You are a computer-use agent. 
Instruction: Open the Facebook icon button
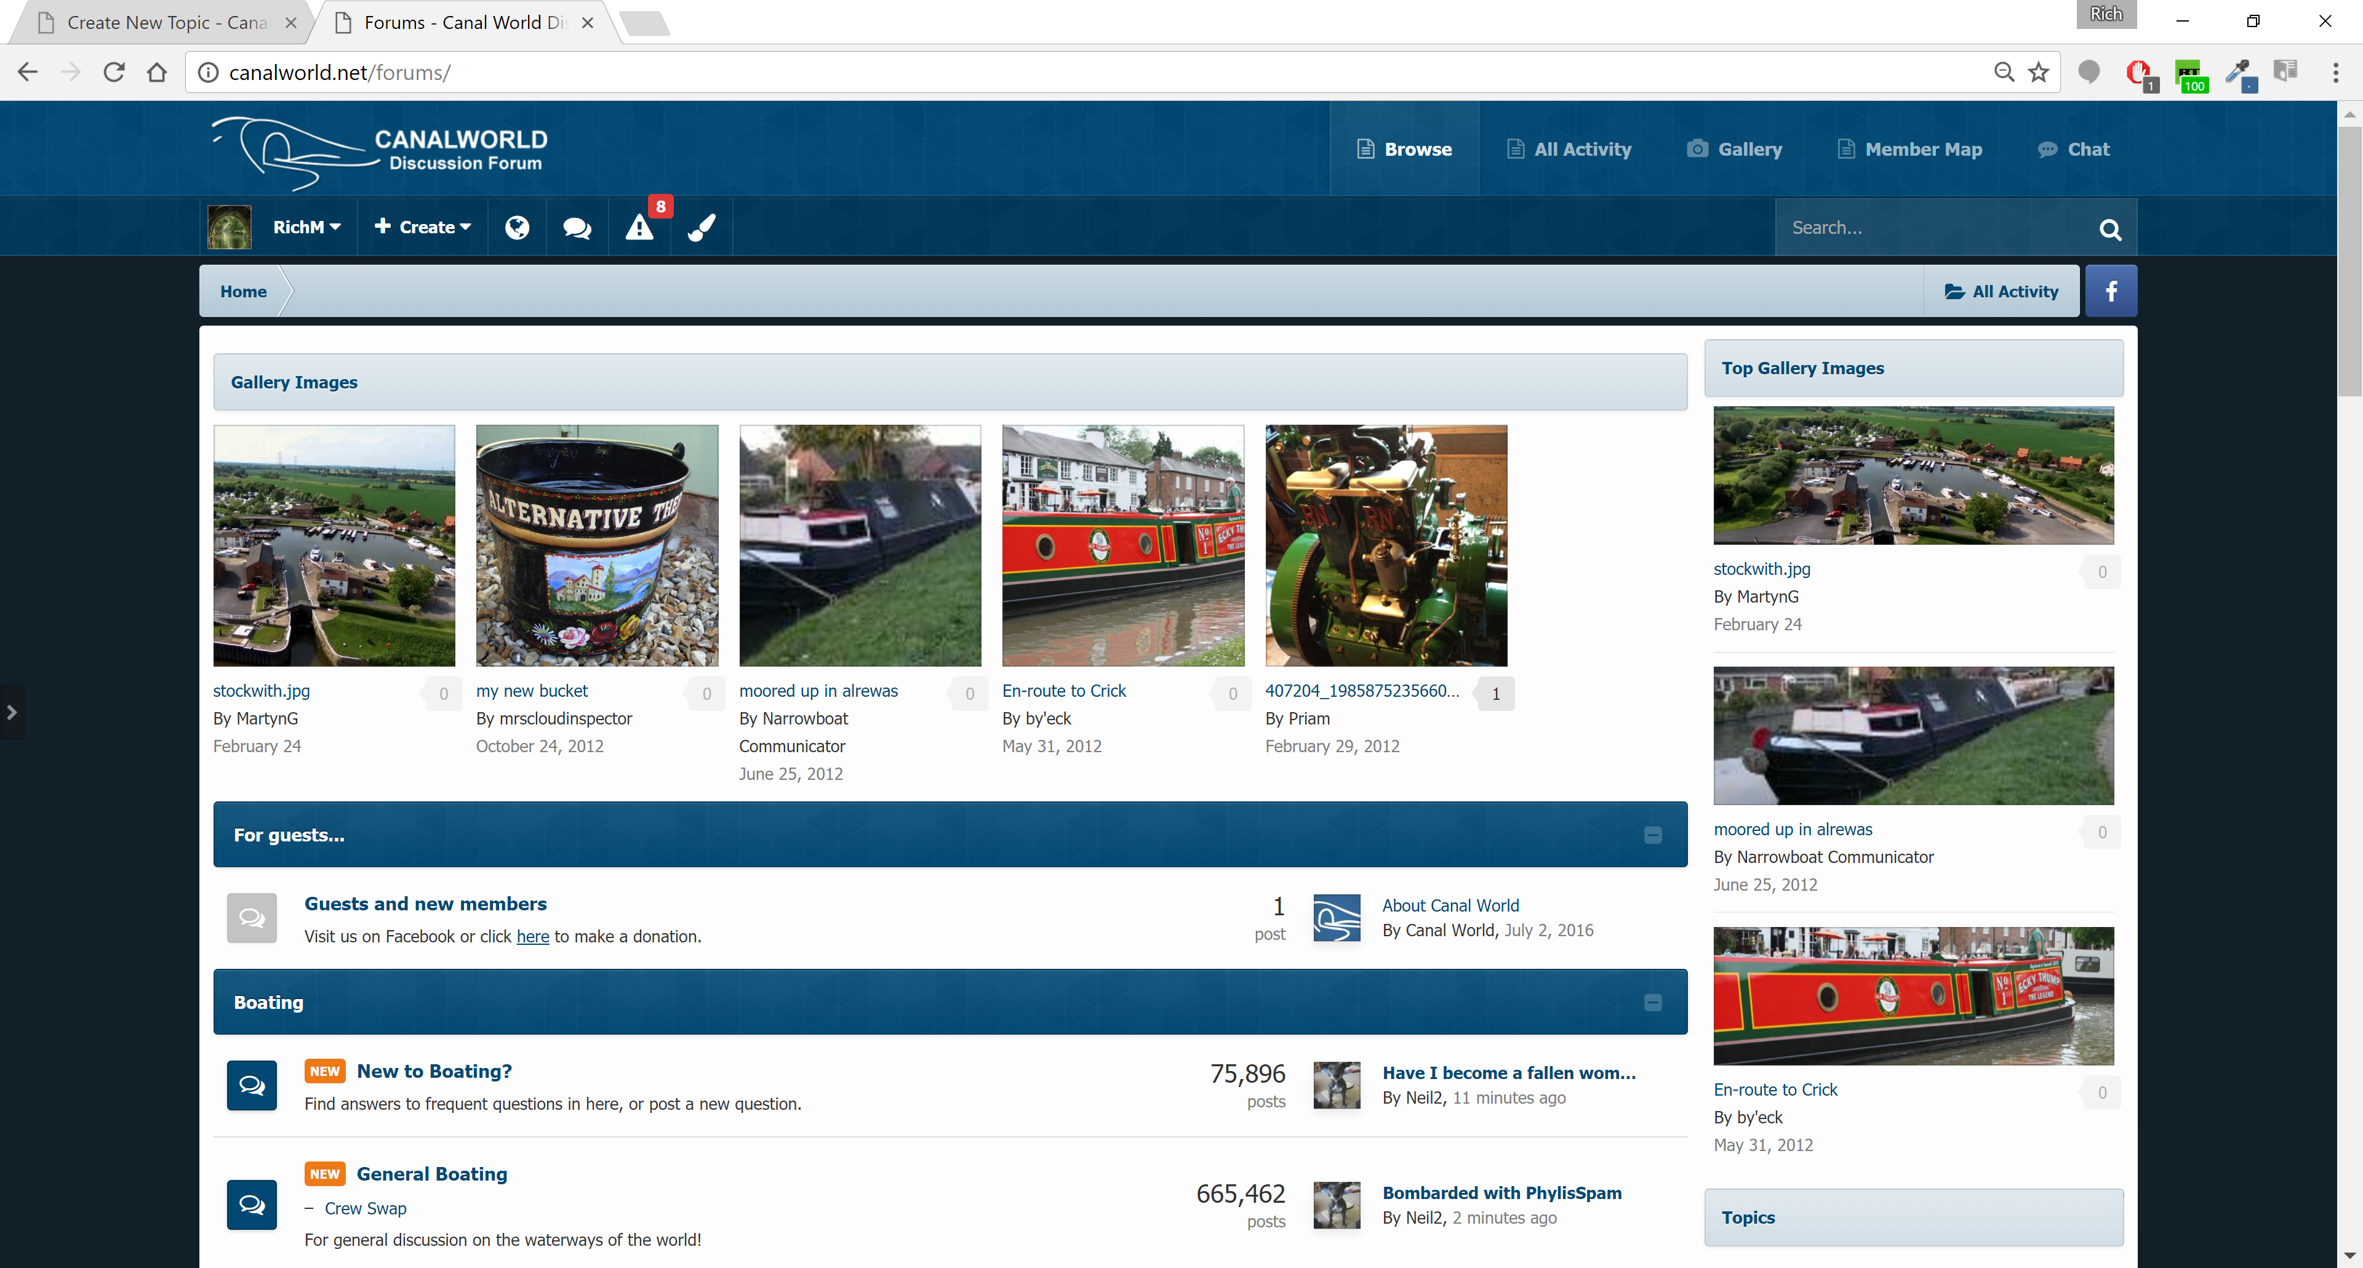click(2111, 291)
